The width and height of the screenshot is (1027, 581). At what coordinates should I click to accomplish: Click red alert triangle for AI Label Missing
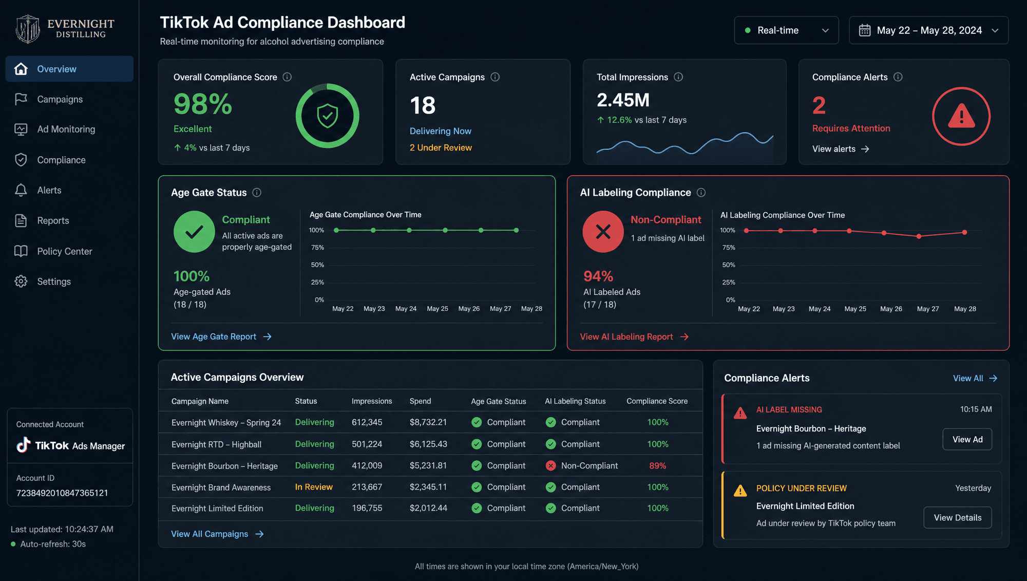[x=740, y=413]
